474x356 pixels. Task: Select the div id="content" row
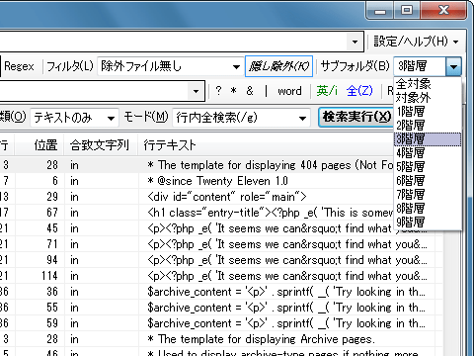coord(197,197)
